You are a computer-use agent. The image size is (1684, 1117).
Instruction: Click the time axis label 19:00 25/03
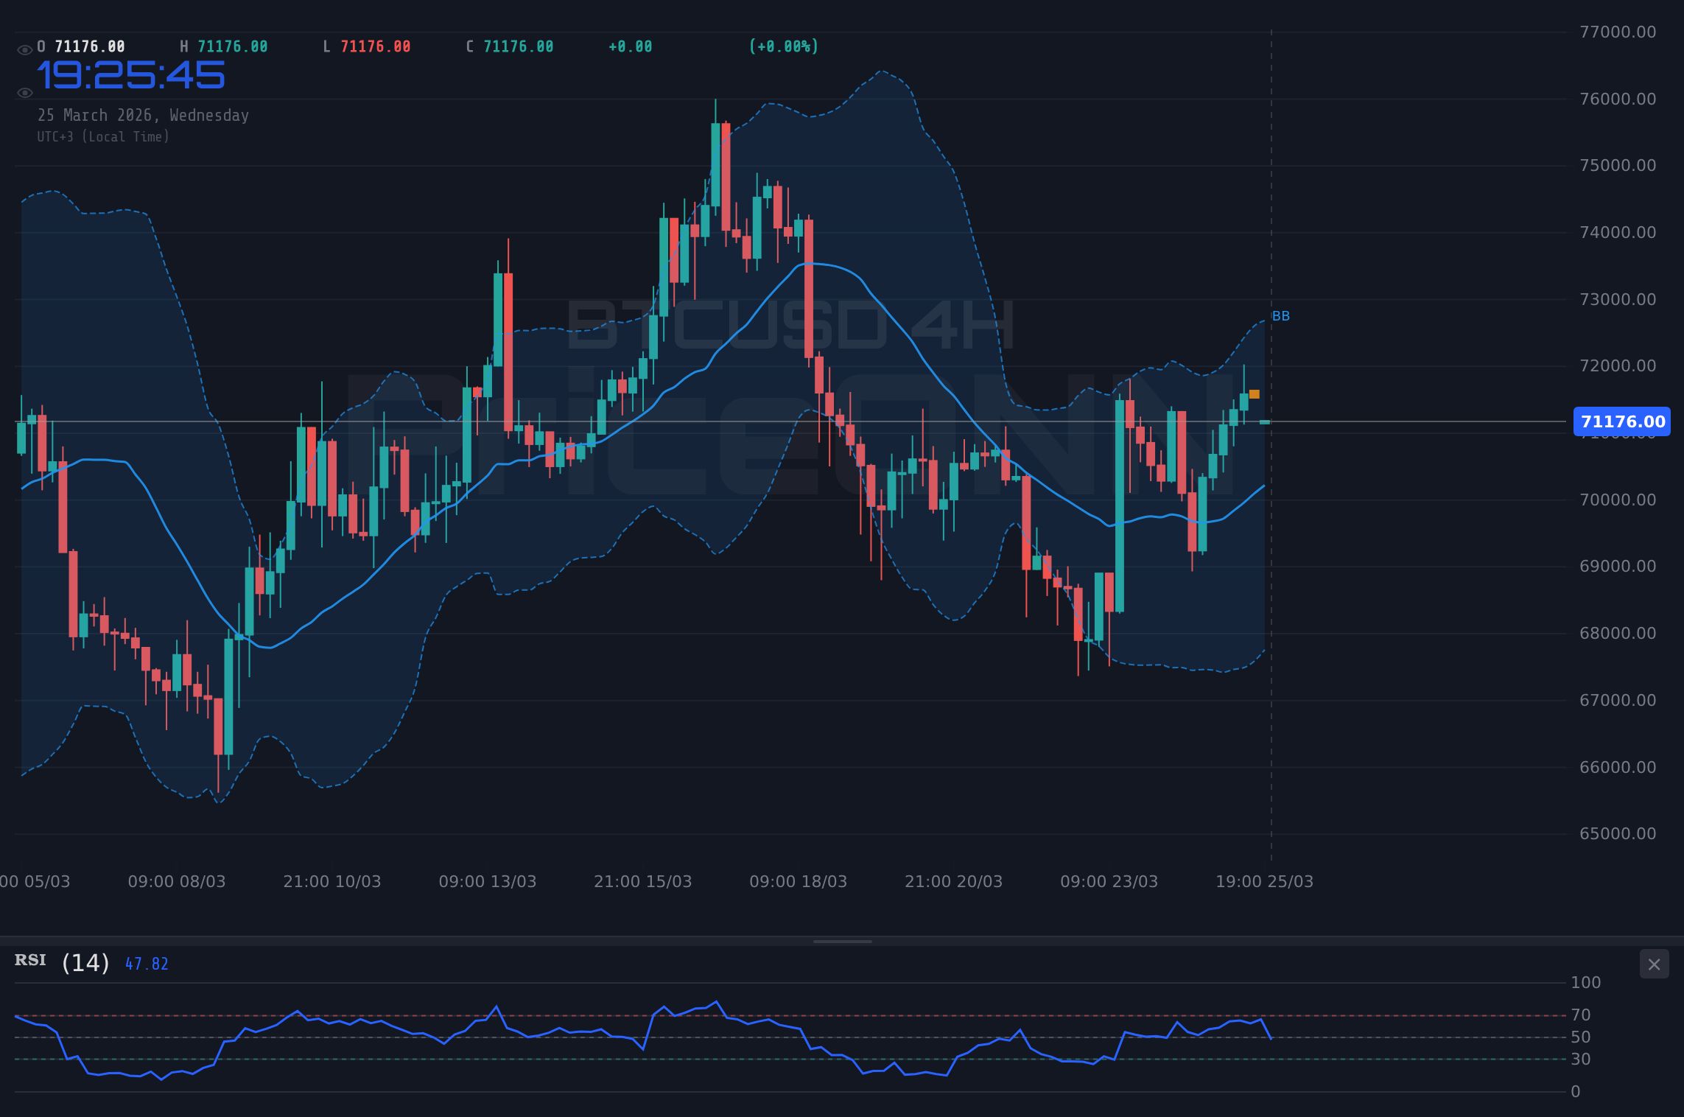(x=1265, y=881)
